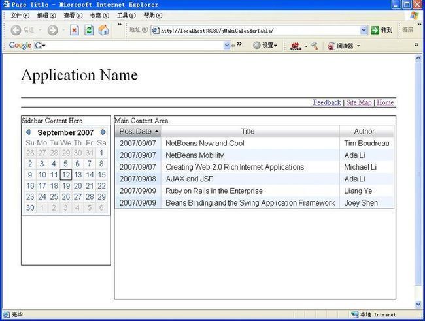Sort table by Post Date header
The height and width of the screenshot is (321, 425).
point(138,131)
